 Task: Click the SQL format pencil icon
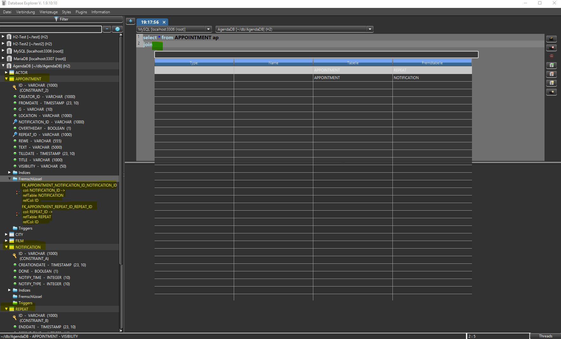551,39
